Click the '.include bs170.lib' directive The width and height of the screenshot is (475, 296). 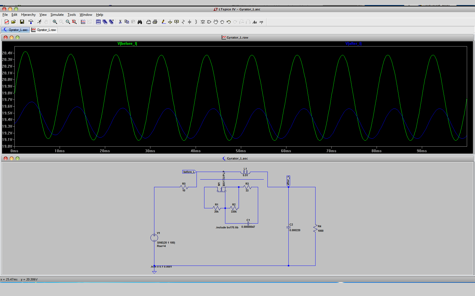227,227
